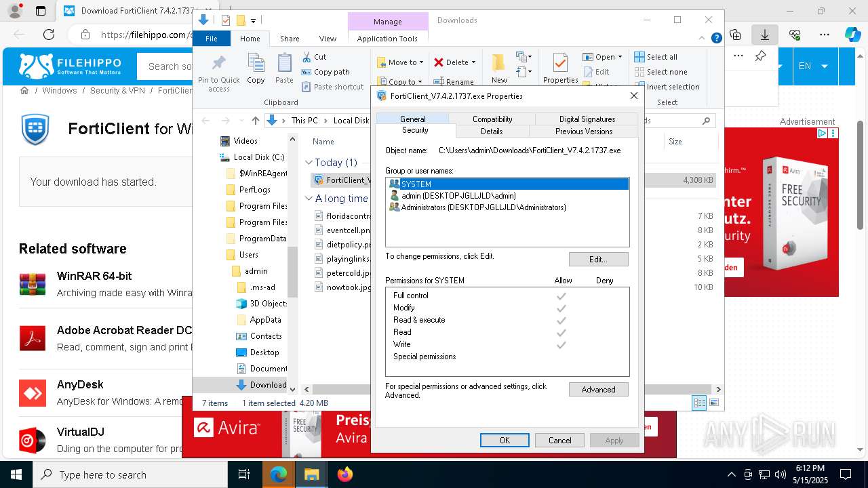Select Local Disk (C:) in tree
Viewport: 868px width, 488px height.
click(x=252, y=157)
